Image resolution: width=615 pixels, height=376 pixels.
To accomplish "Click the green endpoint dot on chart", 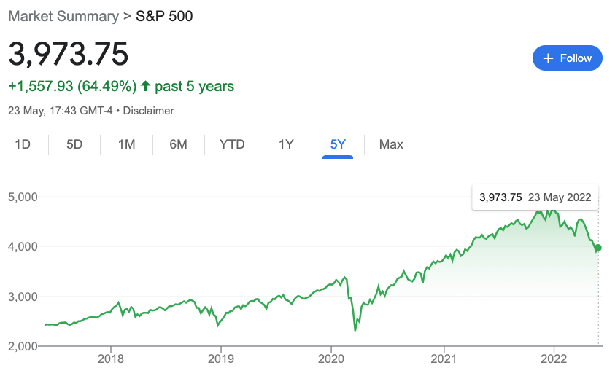I will point(598,248).
